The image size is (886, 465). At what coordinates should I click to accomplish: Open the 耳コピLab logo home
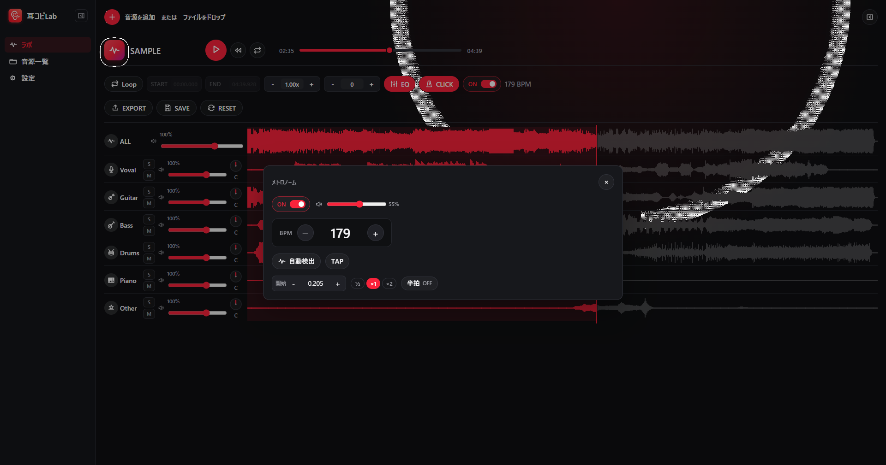(32, 16)
